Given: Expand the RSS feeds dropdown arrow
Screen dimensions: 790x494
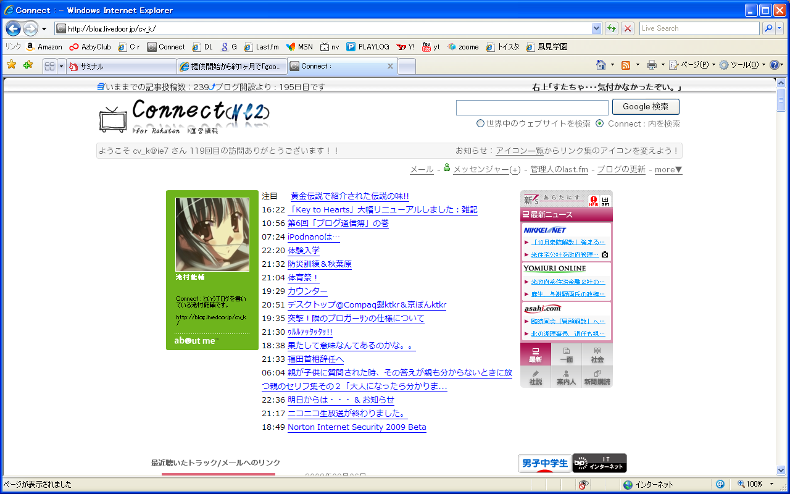Looking at the screenshot, I should tap(637, 65).
